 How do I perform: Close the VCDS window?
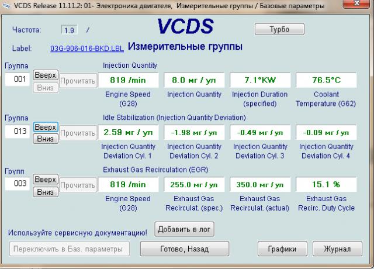[356, 5]
